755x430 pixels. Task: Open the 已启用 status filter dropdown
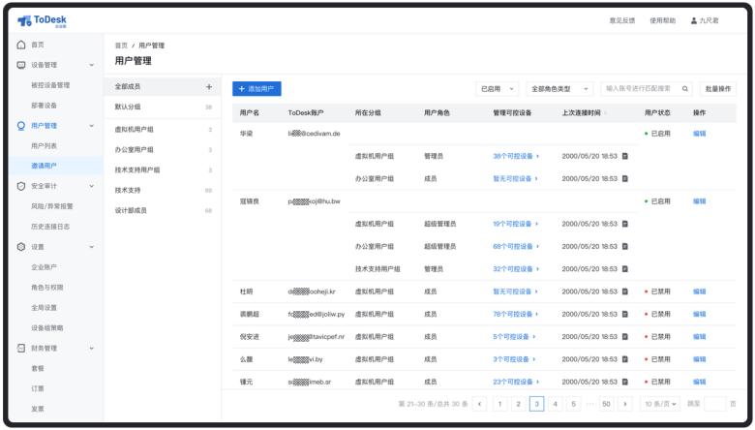click(x=498, y=89)
